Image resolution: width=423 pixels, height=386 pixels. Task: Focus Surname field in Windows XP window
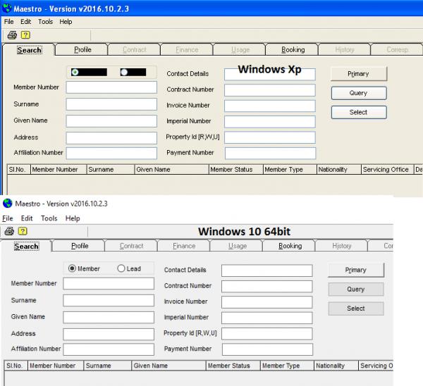point(111,104)
